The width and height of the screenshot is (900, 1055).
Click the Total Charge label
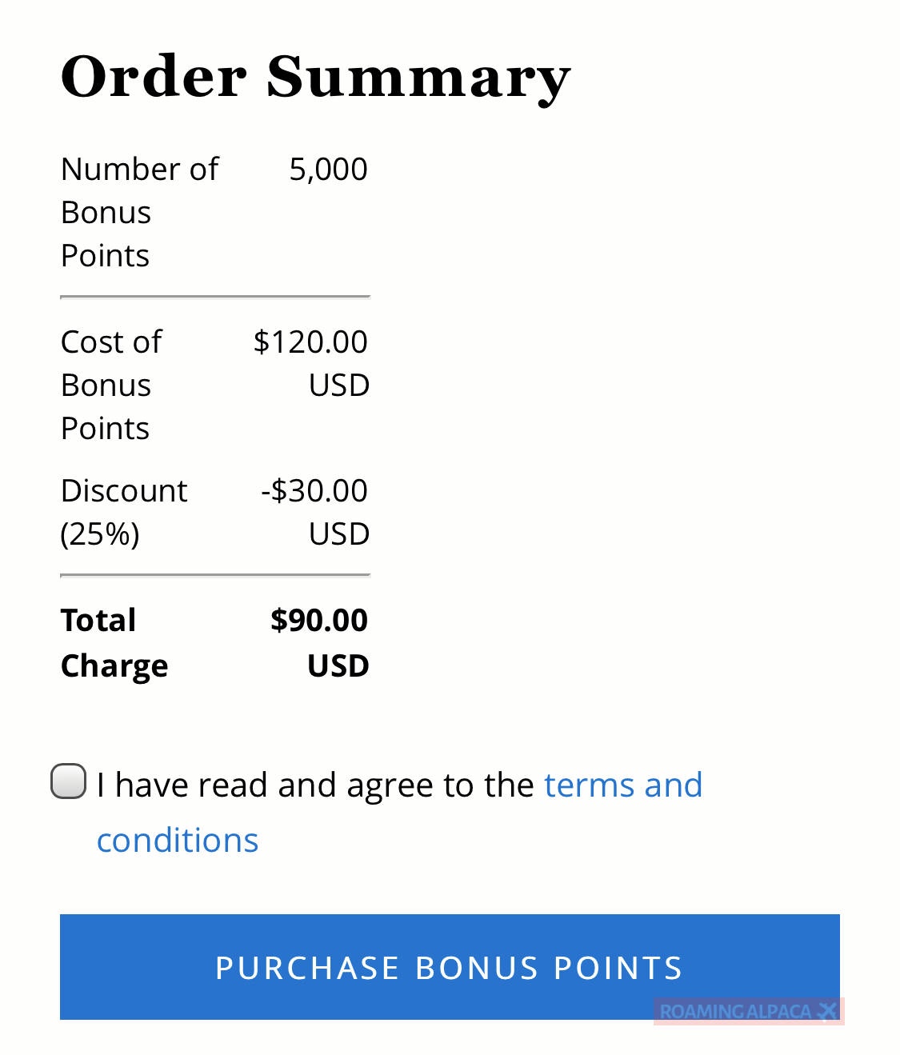[114, 642]
